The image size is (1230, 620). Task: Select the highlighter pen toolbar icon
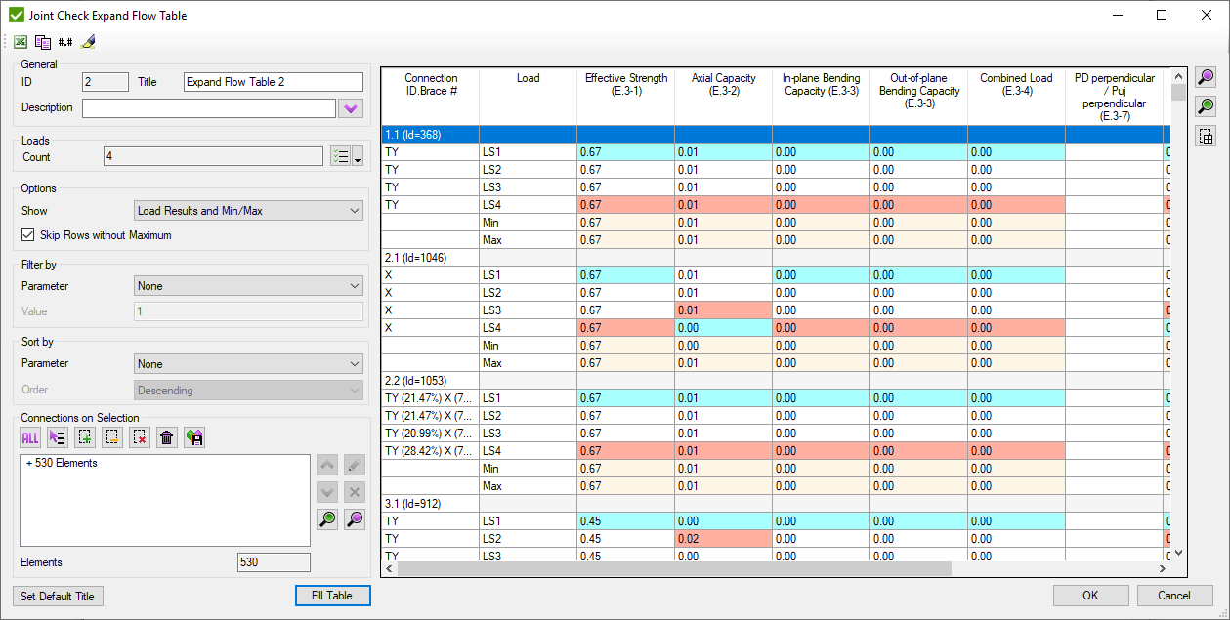(x=87, y=41)
